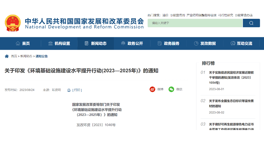Click the NDRC national emblem logo

coord(13,23)
